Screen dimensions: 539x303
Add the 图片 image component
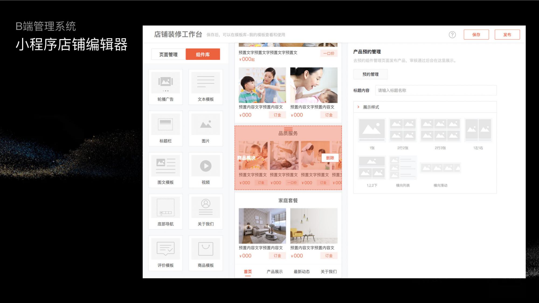[x=206, y=128]
